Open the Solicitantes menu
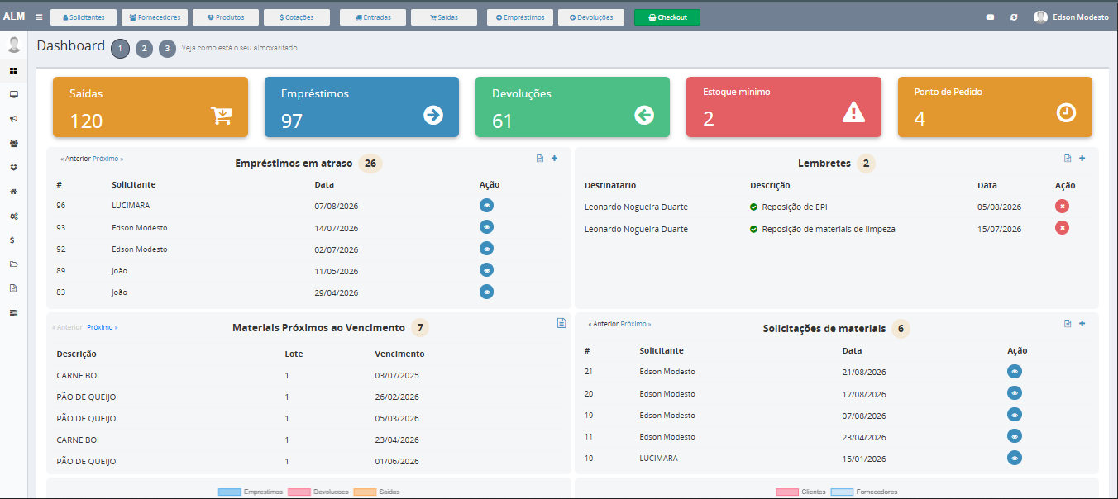The width and height of the screenshot is (1118, 499). (84, 17)
